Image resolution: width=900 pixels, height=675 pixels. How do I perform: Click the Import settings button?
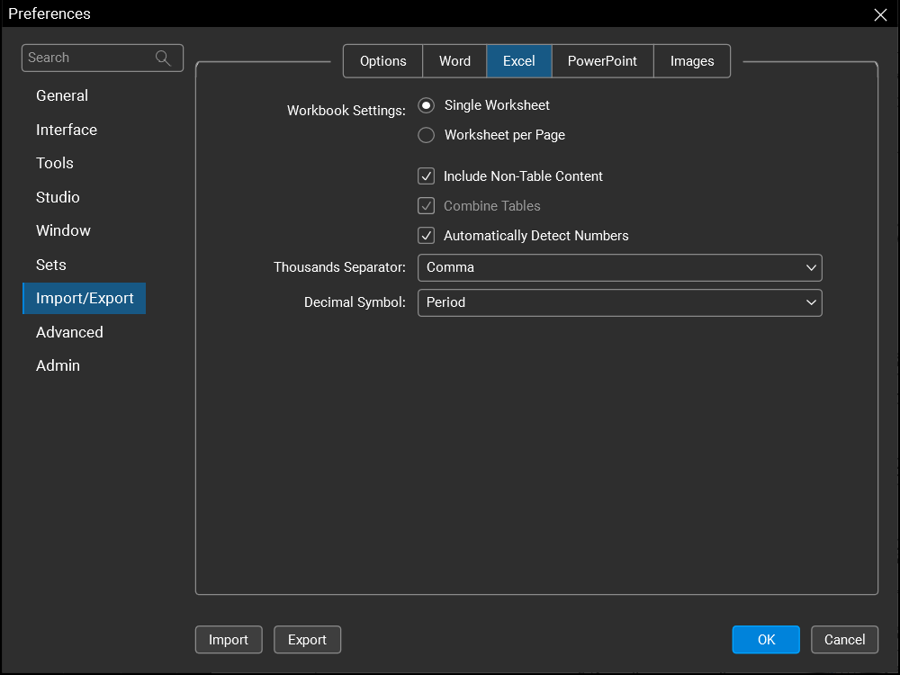tap(229, 640)
